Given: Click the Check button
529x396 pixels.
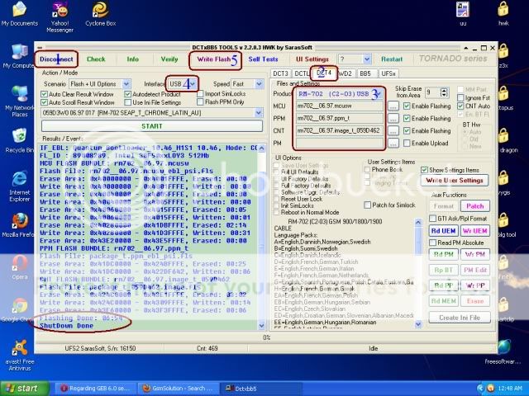Looking at the screenshot, I should click(x=96, y=59).
